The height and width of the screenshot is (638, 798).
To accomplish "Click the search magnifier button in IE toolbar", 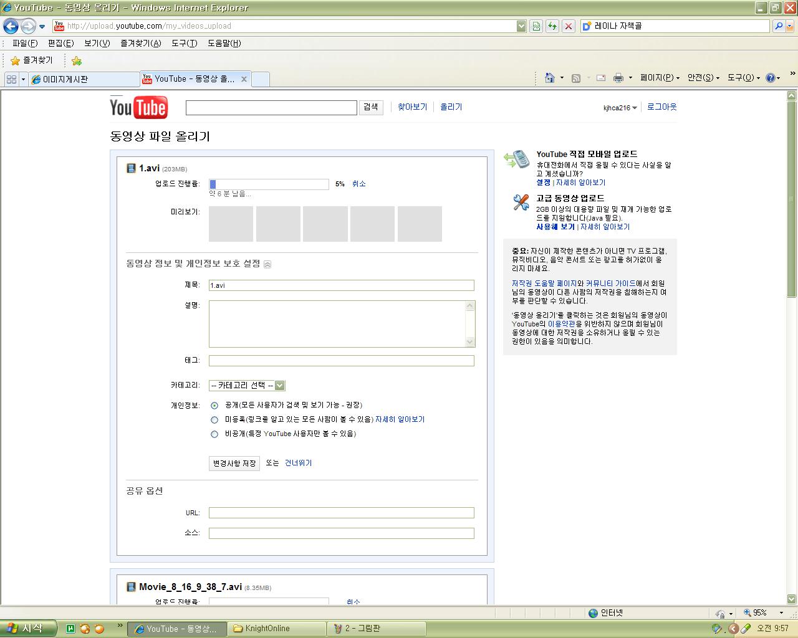I will (778, 26).
